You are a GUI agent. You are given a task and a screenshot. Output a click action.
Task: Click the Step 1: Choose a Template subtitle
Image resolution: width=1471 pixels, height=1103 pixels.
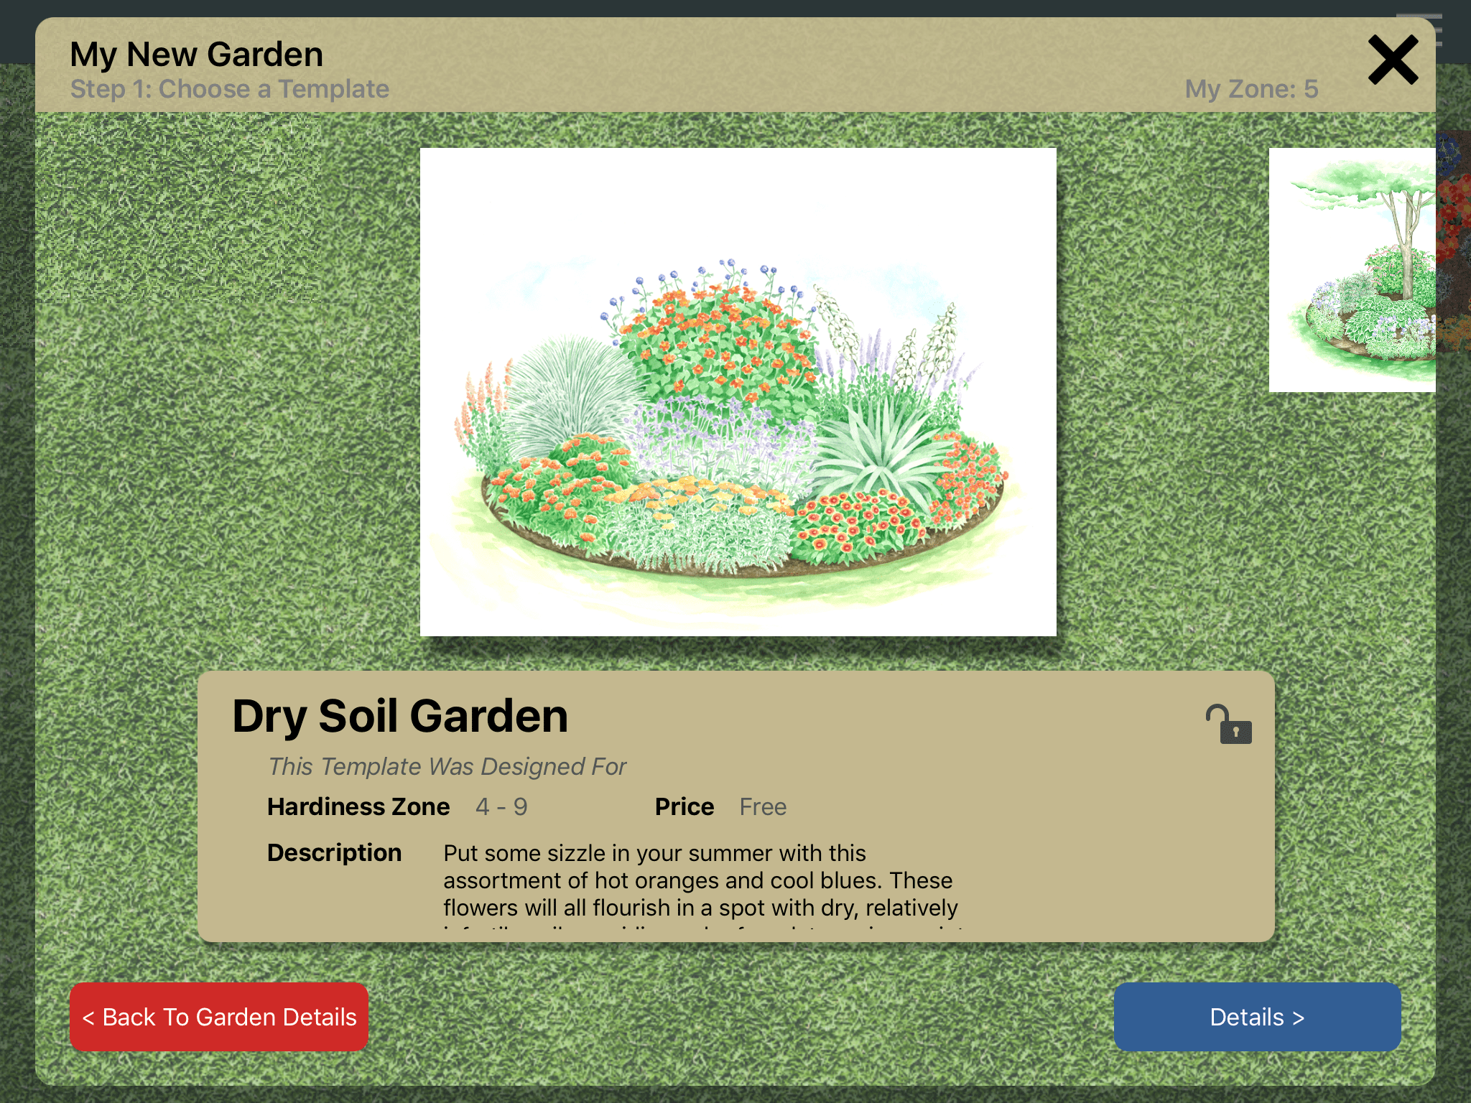[230, 89]
